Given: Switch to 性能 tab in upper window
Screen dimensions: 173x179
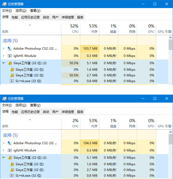Looking at the screenshot, I should pyautogui.click(x=15, y=17).
